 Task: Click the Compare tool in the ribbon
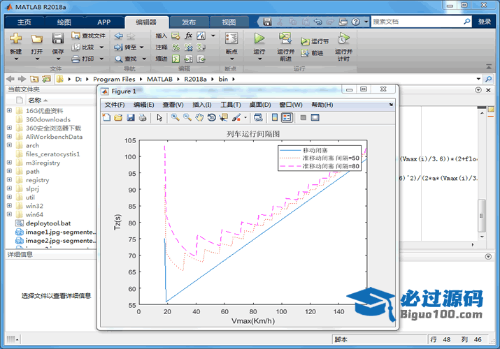(83, 47)
